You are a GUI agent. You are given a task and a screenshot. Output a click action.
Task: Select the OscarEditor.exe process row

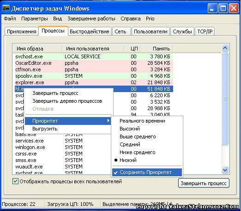tap(94, 63)
